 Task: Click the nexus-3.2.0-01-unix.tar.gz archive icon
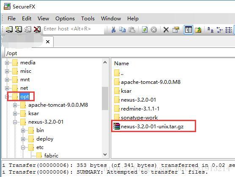(117, 126)
